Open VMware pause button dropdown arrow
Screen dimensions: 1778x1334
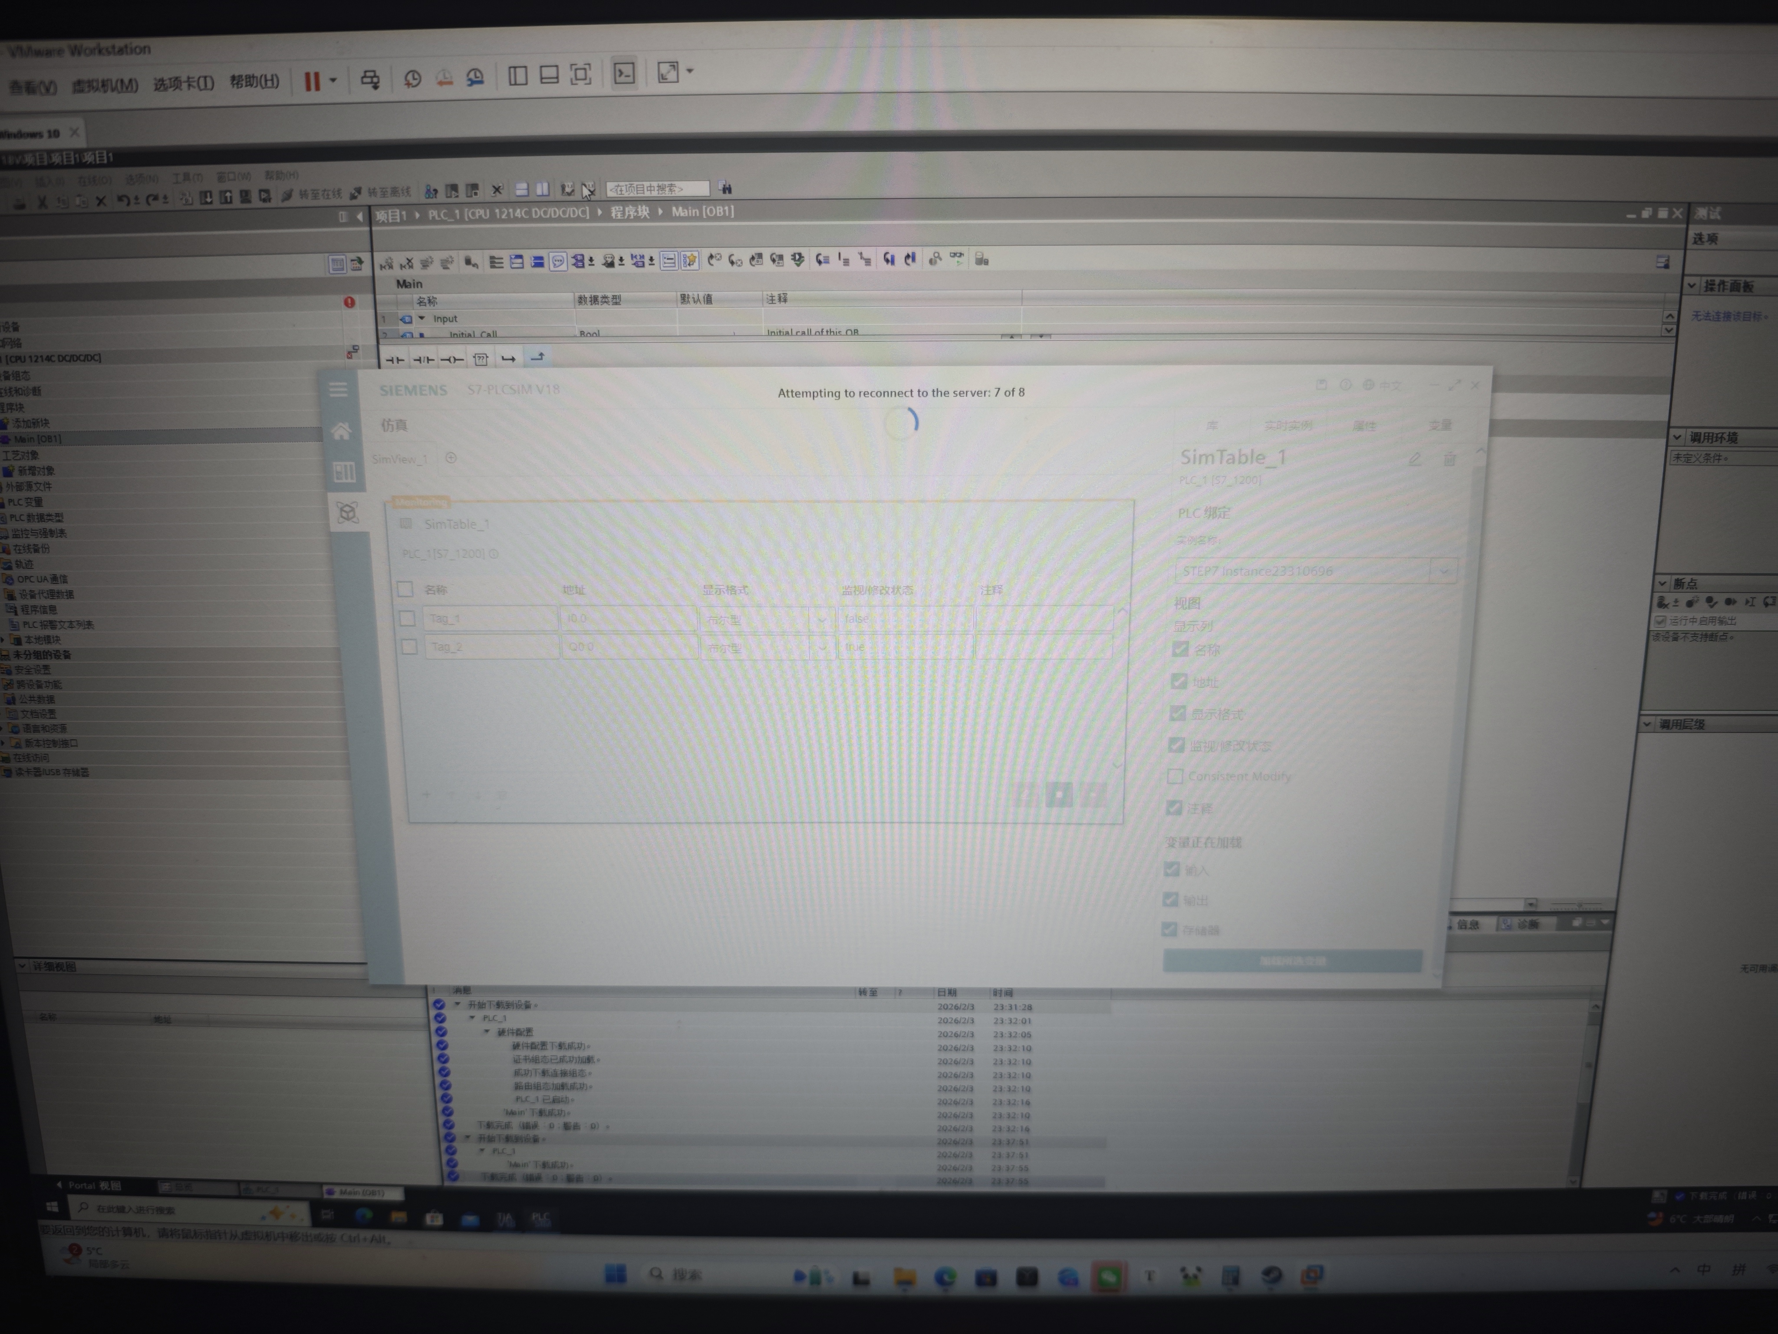click(333, 80)
